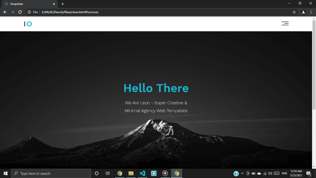Open the Chrome profile avatar
The image size is (316, 178).
pyautogui.click(x=303, y=12)
